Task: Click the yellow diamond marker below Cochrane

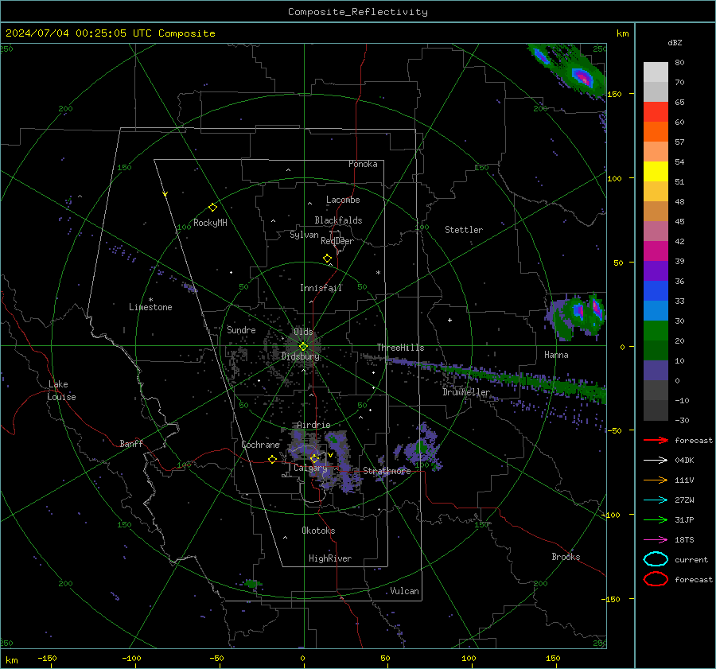Action: pos(272,459)
